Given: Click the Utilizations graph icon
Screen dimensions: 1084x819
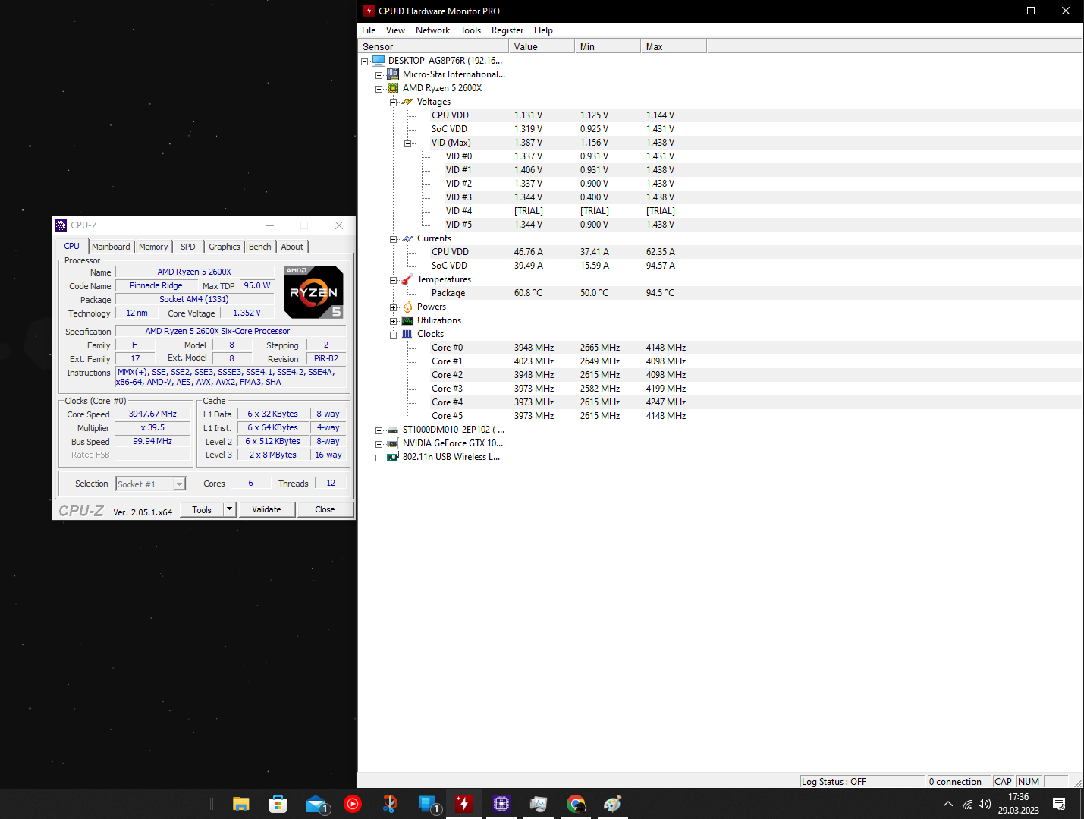Looking at the screenshot, I should tap(407, 320).
